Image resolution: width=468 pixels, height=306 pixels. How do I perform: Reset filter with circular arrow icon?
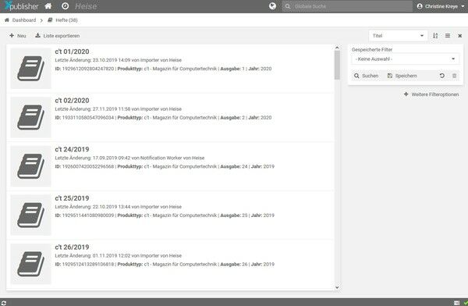[x=442, y=76]
